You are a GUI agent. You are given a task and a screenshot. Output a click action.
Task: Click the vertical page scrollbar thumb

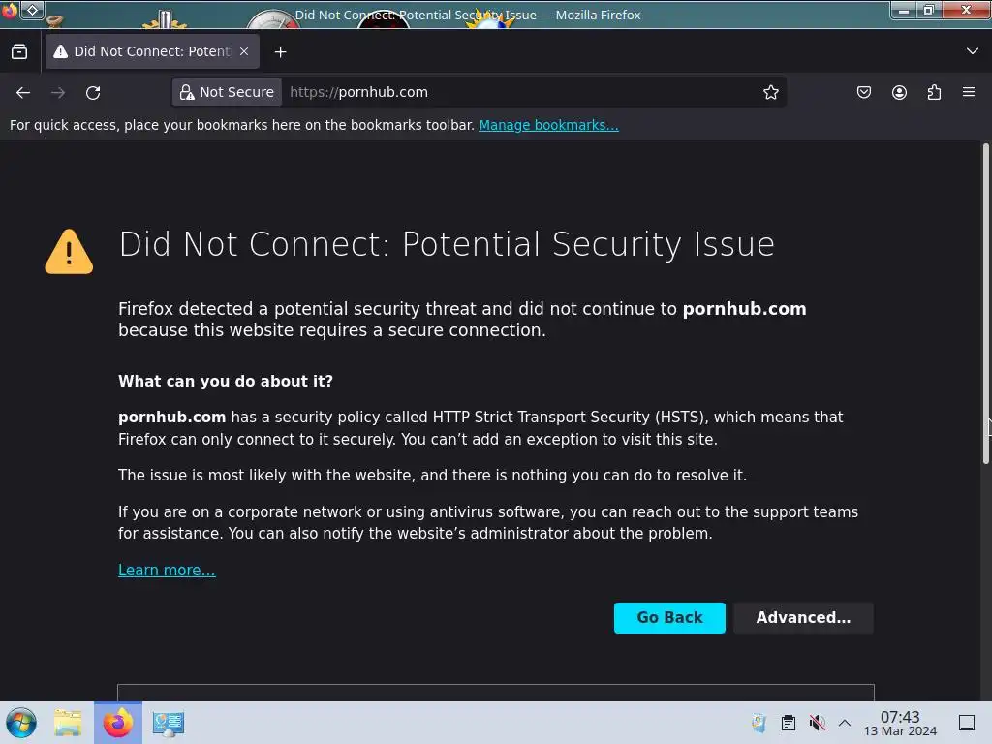pos(985,303)
